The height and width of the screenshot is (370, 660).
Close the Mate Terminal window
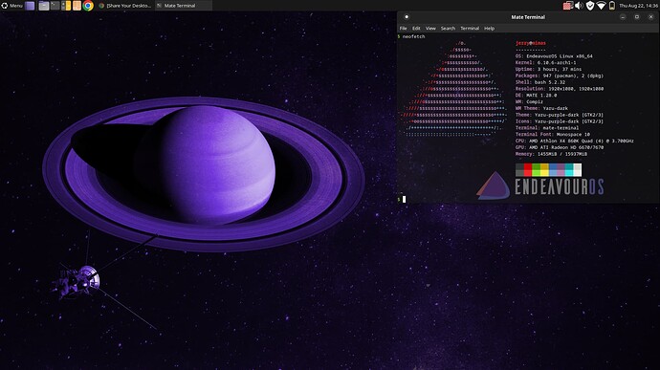(x=650, y=17)
